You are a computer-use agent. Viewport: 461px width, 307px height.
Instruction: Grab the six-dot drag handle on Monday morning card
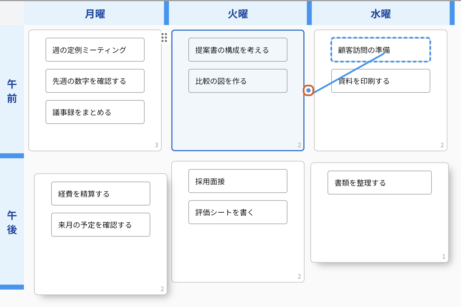[x=164, y=38]
